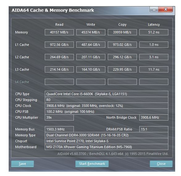
Task: Click L1 Cache latency 1.0 ns
Action: 154,45
